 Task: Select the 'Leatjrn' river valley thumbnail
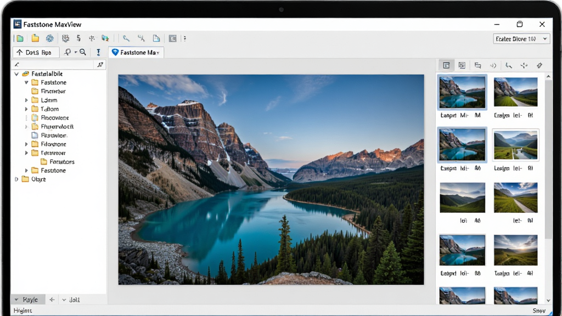point(515,145)
